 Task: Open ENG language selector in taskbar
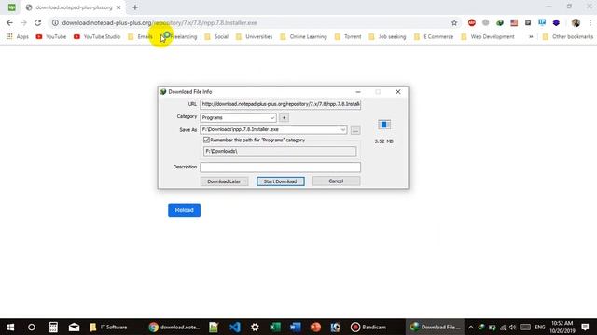(540, 327)
